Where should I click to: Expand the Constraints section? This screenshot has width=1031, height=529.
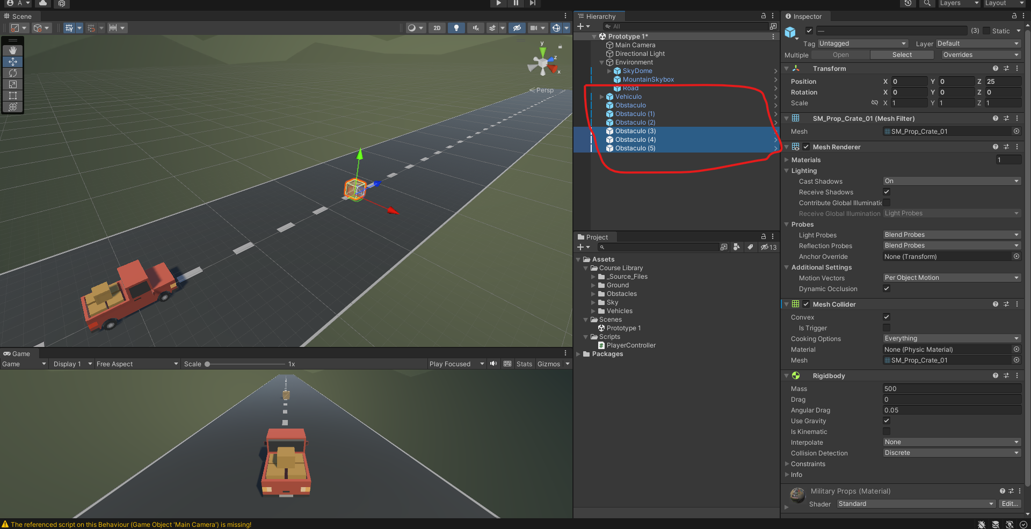pyautogui.click(x=787, y=464)
